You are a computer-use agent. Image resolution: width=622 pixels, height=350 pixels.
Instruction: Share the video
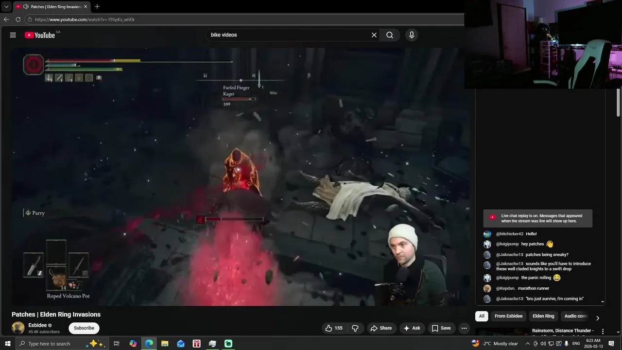click(381, 328)
